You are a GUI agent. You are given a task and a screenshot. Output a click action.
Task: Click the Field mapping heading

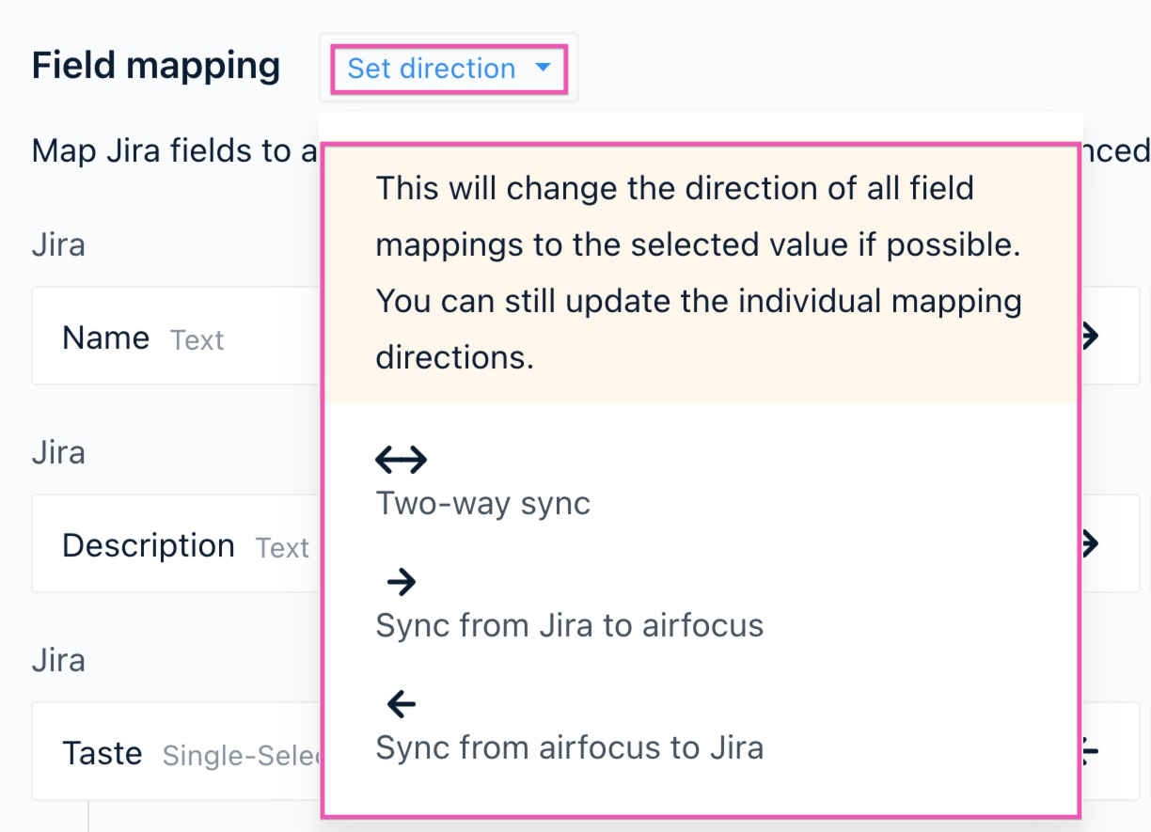click(156, 66)
